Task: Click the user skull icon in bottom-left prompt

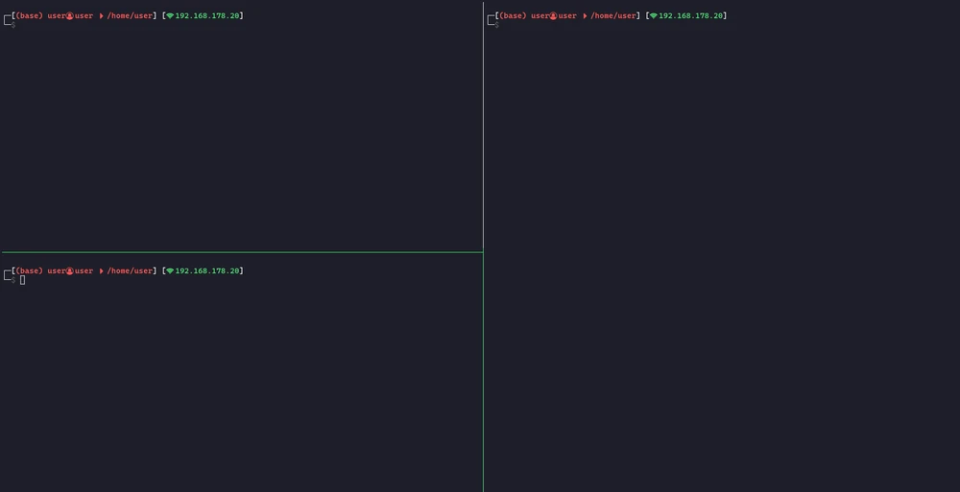Action: point(70,271)
